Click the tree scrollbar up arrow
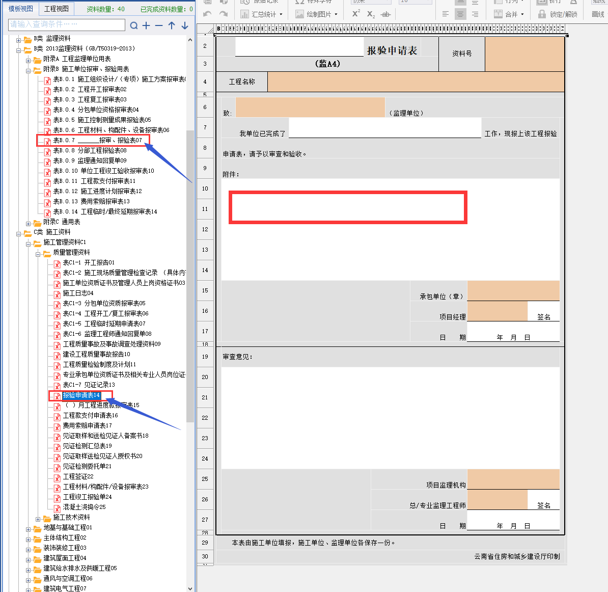The width and height of the screenshot is (608, 592). point(190,40)
